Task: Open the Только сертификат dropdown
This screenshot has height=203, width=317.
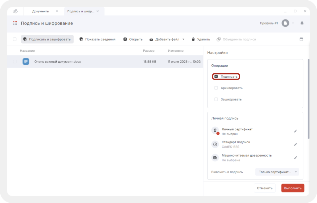Action: 277,172
